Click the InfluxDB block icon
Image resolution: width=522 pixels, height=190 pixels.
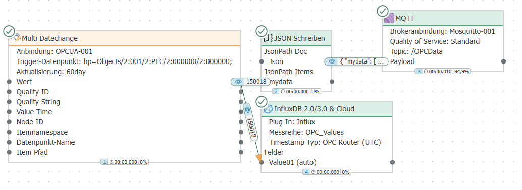(268, 109)
